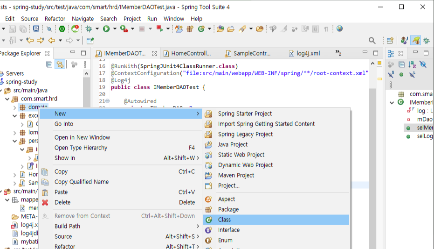Expand the domain package node
Image resolution: width=434 pixels, height=249 pixels.
point(14,107)
